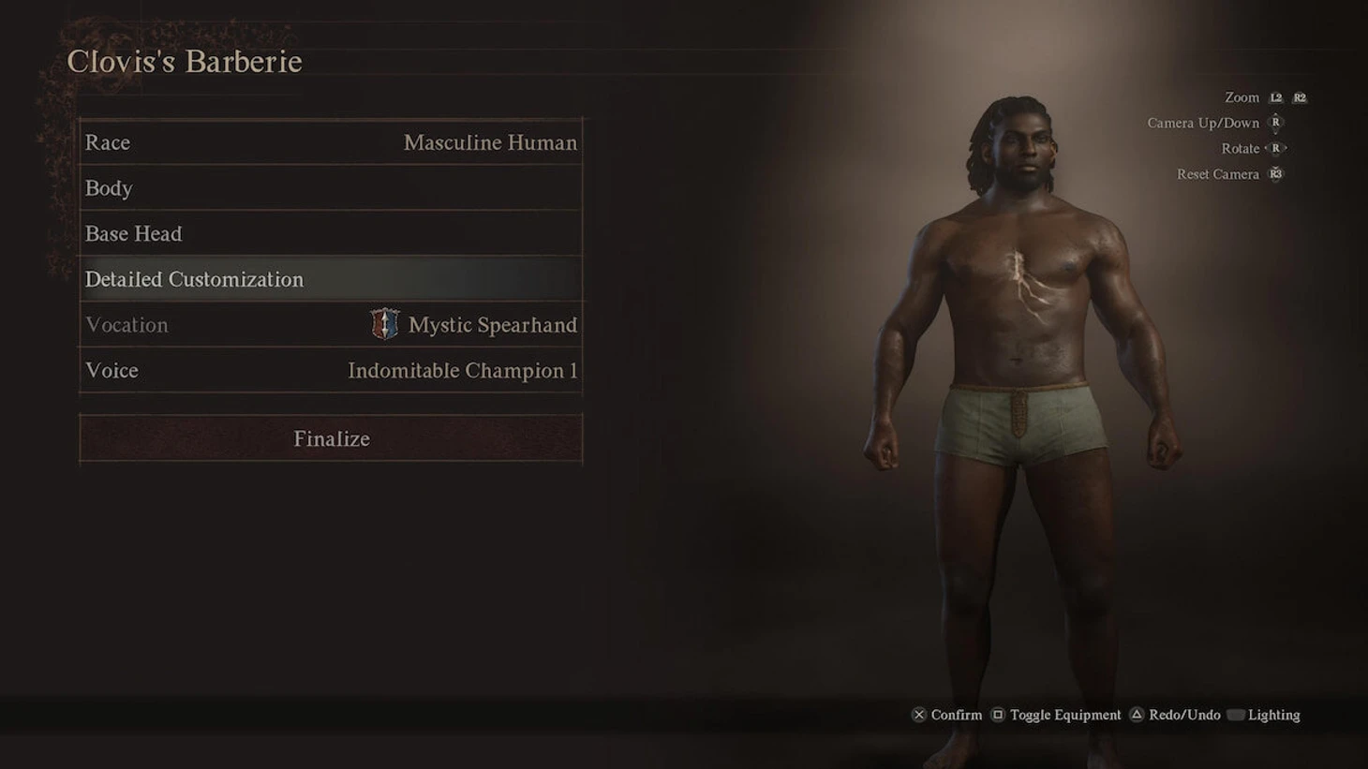The height and width of the screenshot is (769, 1368).
Task: Click the R3 Reset Camera icon
Action: click(x=1275, y=173)
